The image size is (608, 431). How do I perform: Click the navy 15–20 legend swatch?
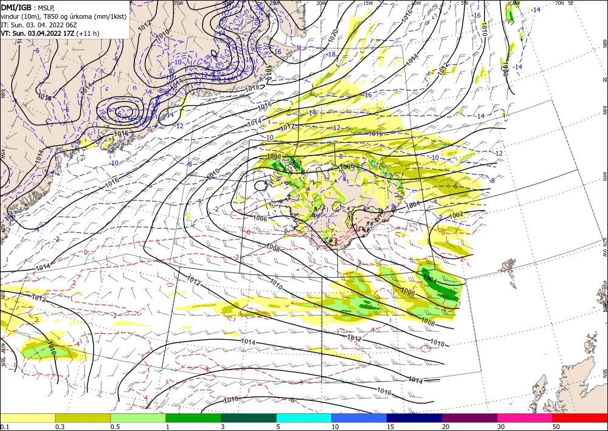point(415,418)
